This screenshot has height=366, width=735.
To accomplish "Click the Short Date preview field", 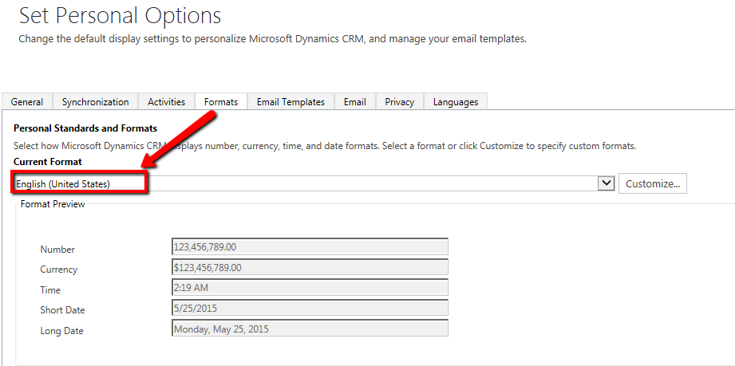I will [310, 308].
